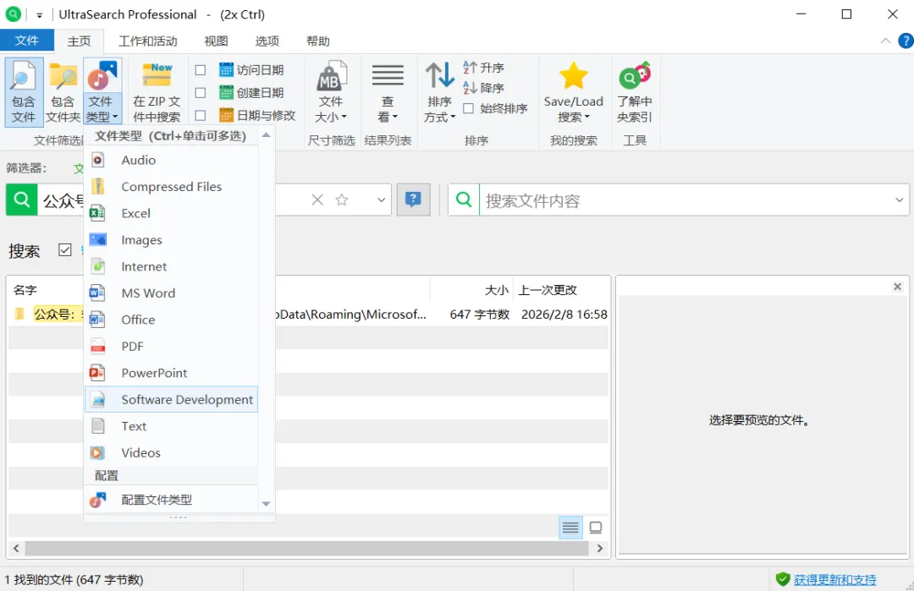
Task: Open the View (查看) results list dropdown
Action: coord(388,92)
